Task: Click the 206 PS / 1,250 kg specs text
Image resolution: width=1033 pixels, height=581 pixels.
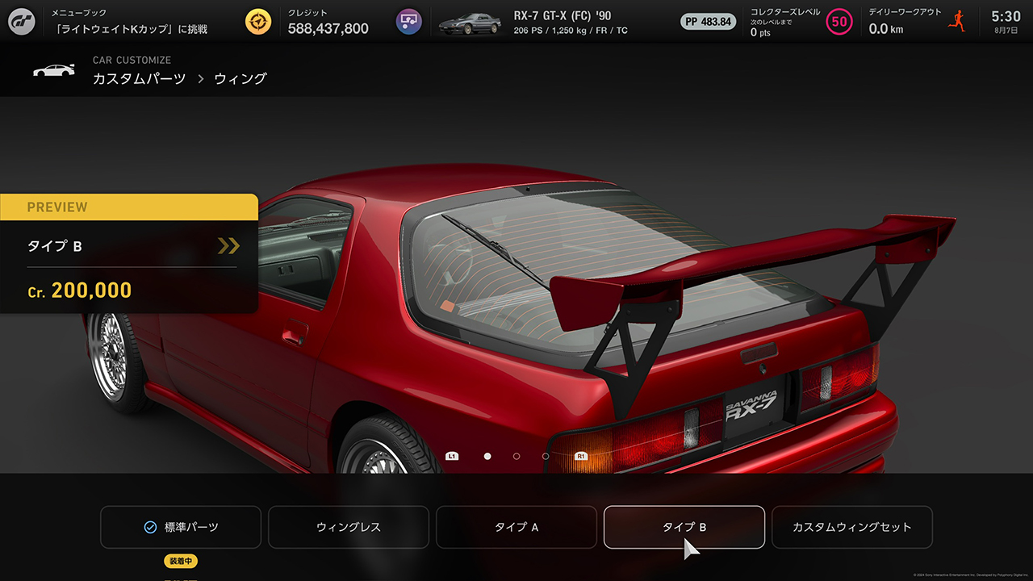Action: click(571, 31)
